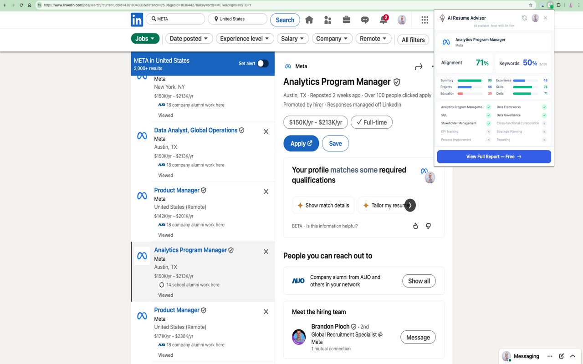This screenshot has width=583, height=364.
Task: Open the Jobs briefcase icon
Action: click(346, 20)
